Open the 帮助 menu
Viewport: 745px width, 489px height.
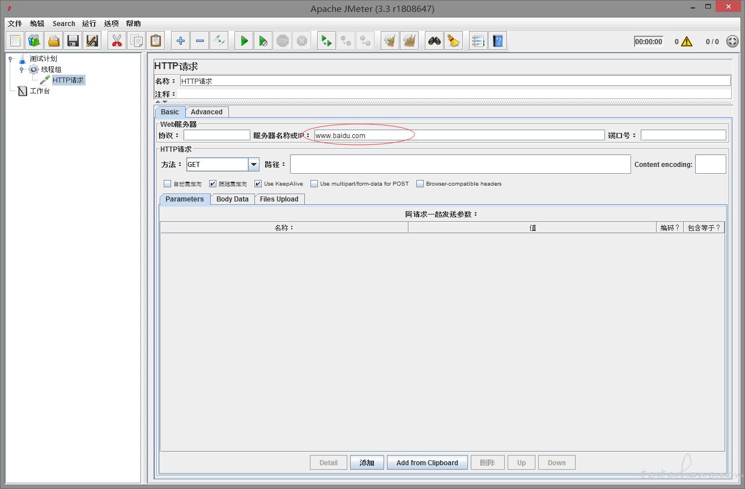[x=134, y=24]
